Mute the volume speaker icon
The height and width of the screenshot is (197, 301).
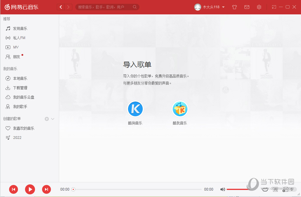tap(223, 189)
